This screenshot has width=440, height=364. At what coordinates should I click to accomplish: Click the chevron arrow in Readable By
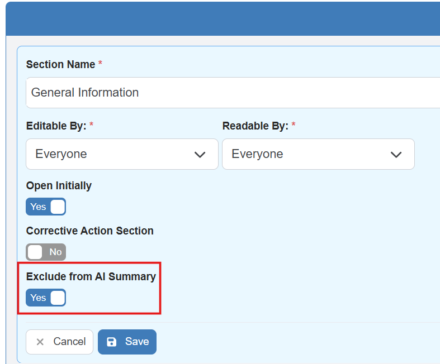(396, 155)
